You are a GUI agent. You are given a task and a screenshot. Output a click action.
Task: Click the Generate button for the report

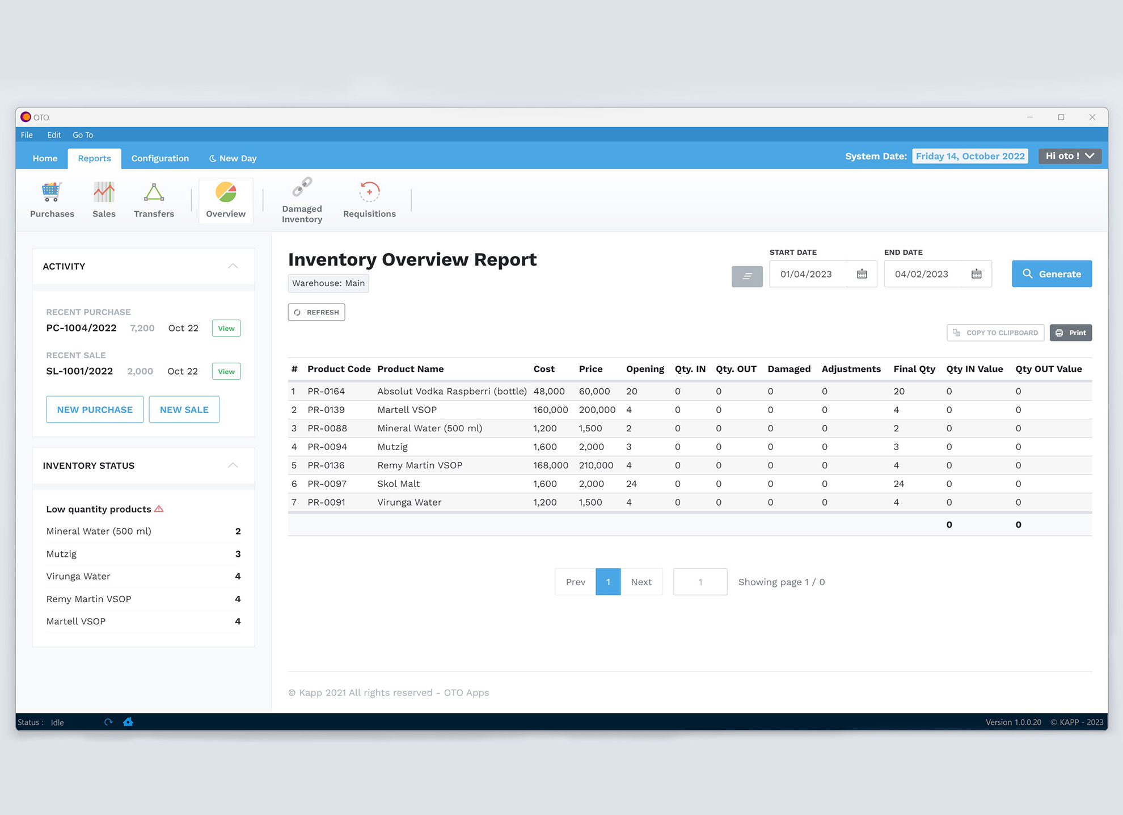[x=1052, y=273]
